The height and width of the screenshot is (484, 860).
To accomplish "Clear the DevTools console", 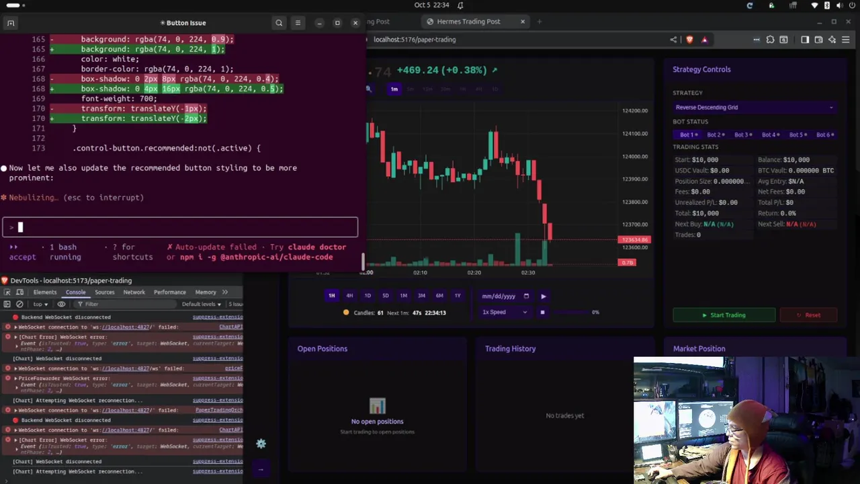I will click(x=20, y=304).
